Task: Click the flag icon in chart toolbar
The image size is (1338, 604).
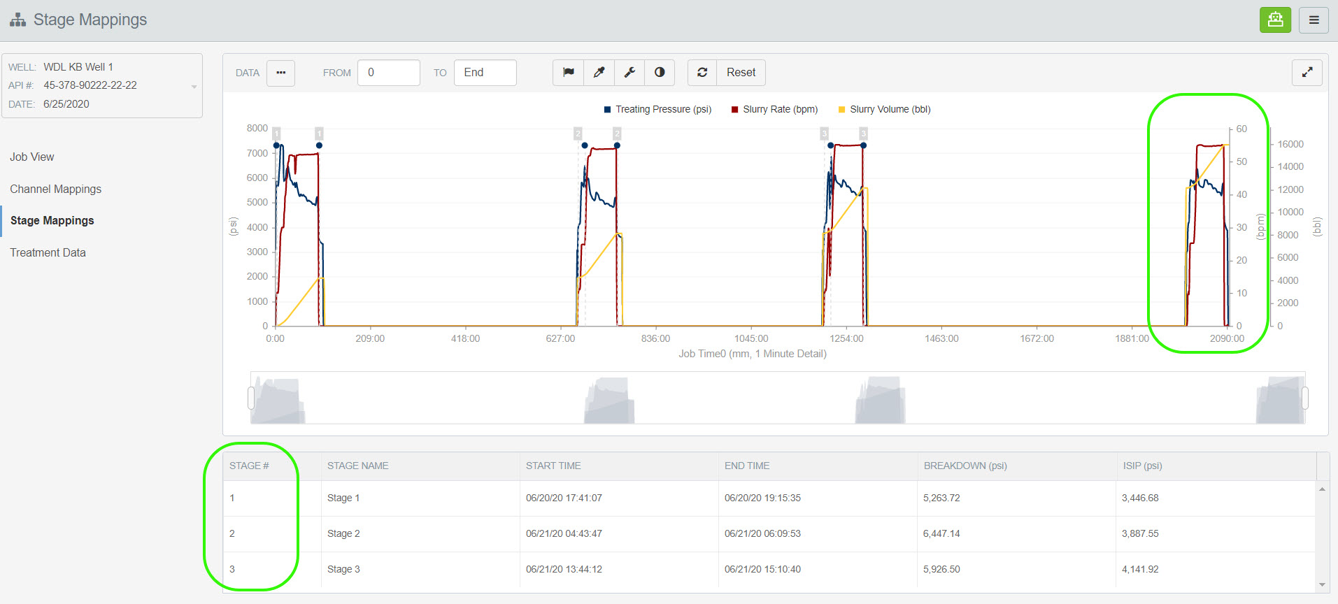Action: tap(569, 73)
